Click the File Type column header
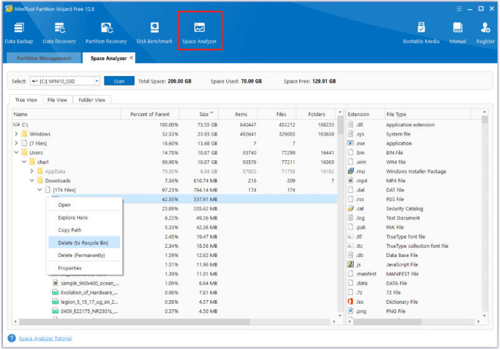 pyautogui.click(x=427, y=114)
